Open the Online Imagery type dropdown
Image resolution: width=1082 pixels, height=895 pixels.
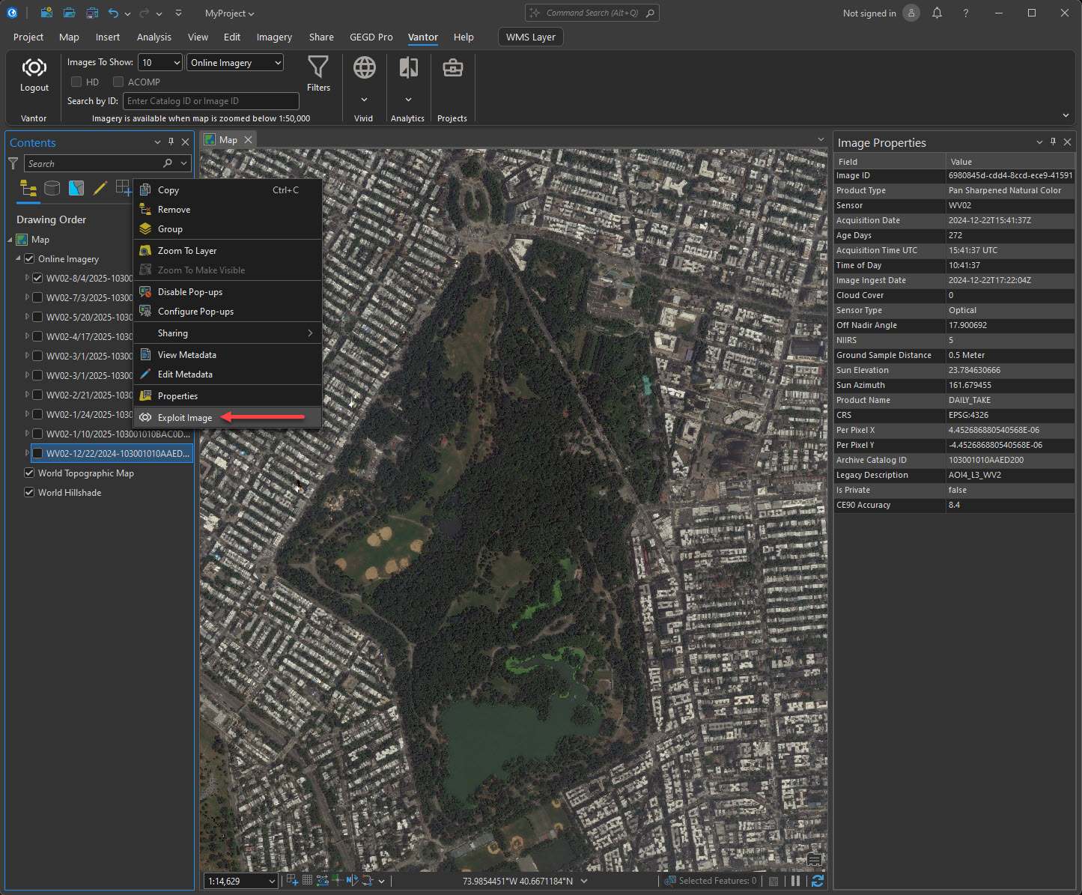click(278, 63)
